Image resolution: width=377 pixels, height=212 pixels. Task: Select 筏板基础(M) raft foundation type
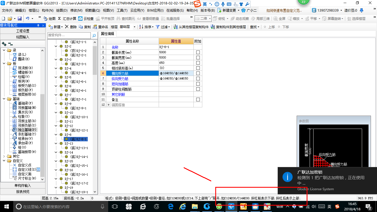point(24,108)
